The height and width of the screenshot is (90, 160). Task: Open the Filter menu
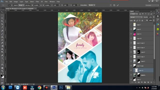point(37,2)
